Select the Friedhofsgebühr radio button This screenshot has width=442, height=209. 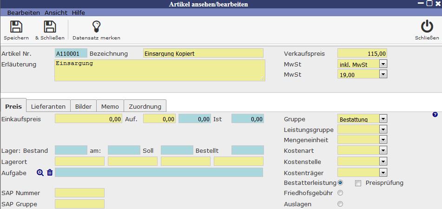pos(341,193)
